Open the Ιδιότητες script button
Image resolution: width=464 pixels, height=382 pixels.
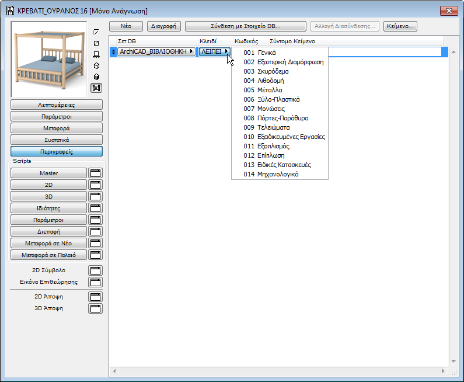pyautogui.click(x=49, y=208)
